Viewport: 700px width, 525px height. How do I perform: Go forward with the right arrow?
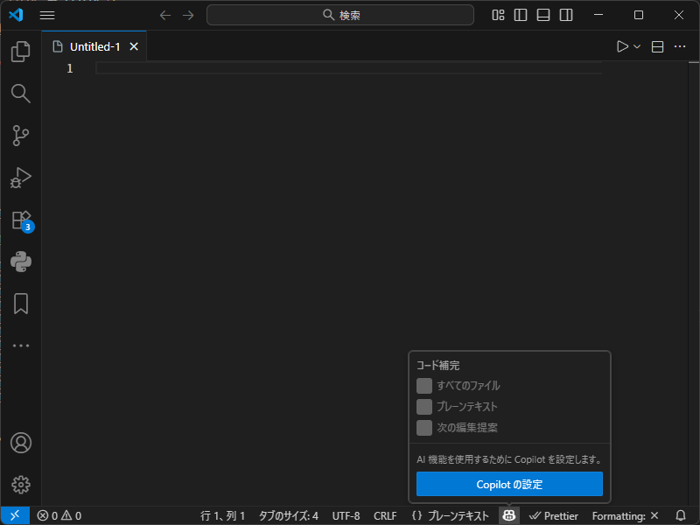tap(188, 15)
